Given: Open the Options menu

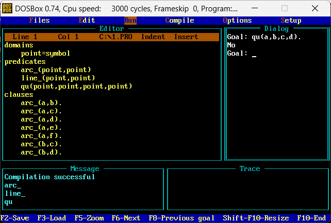Looking at the screenshot, I should tap(237, 21).
